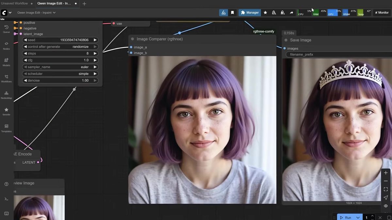The width and height of the screenshot is (392, 220).
Task: Click the arrow select-mode canvas icon
Action: click(386, 198)
